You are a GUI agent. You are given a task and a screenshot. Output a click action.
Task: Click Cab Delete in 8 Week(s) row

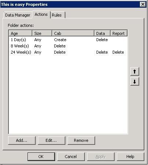coord(60,46)
